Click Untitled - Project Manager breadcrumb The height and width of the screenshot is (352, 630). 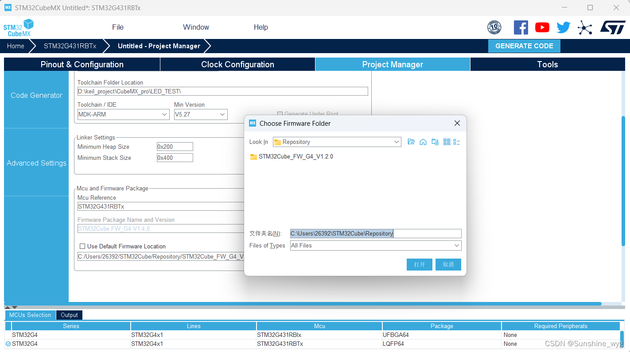tap(159, 46)
